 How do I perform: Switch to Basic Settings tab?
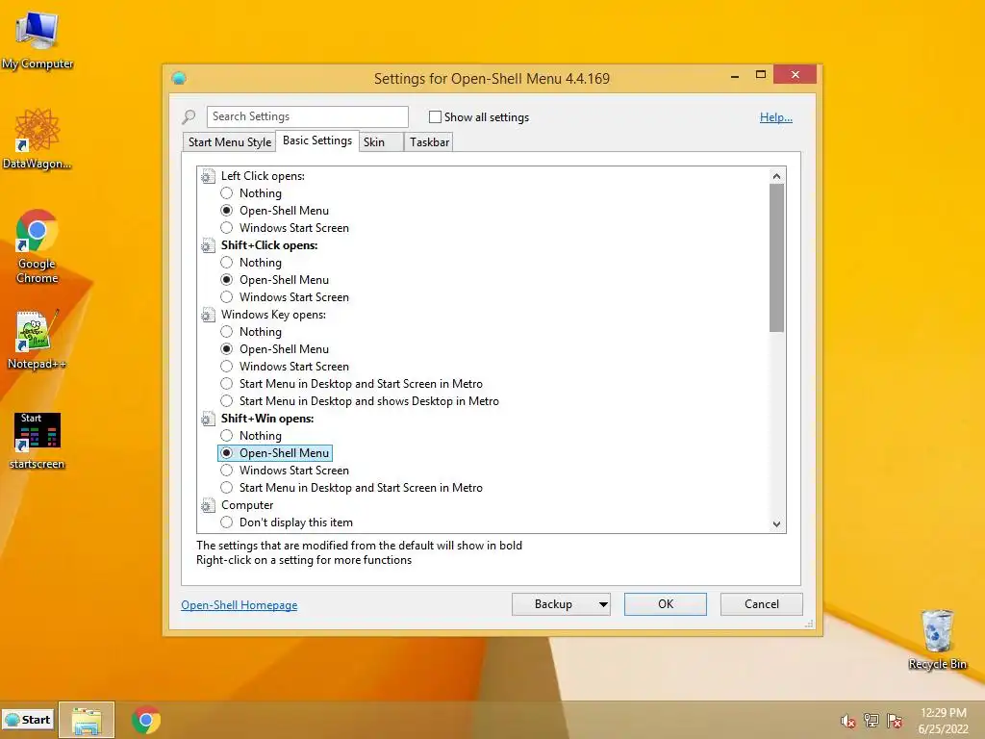point(317,140)
